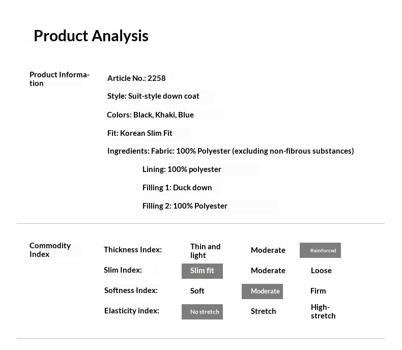Click the Filling 1: Duck down line
Viewport: 402px width, 350px height.
tap(177, 188)
